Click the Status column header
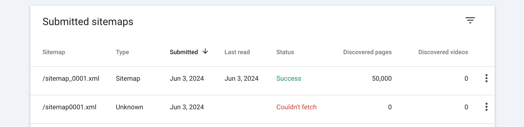524x127 pixels. pos(285,52)
